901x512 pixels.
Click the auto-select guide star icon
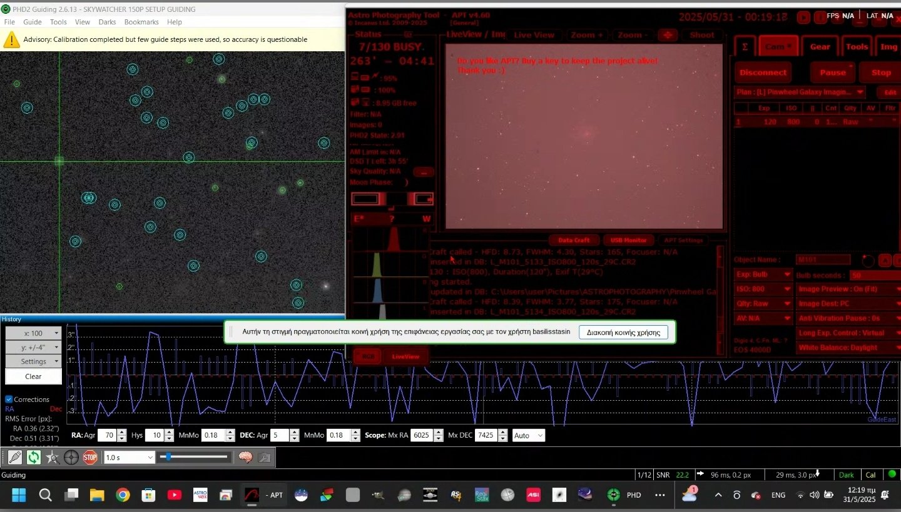(53, 458)
